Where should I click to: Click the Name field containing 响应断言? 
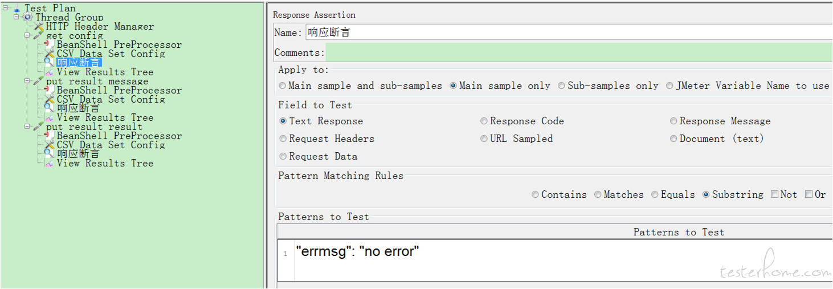tap(569, 32)
